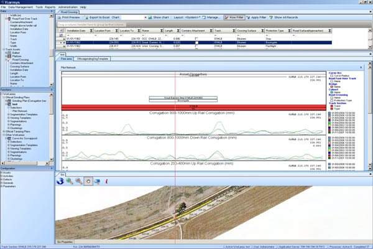Screen dimensions: 373x249
Task: Toggle Contains Attachment checkbox in first row
Action: pyautogui.click(x=196, y=37)
